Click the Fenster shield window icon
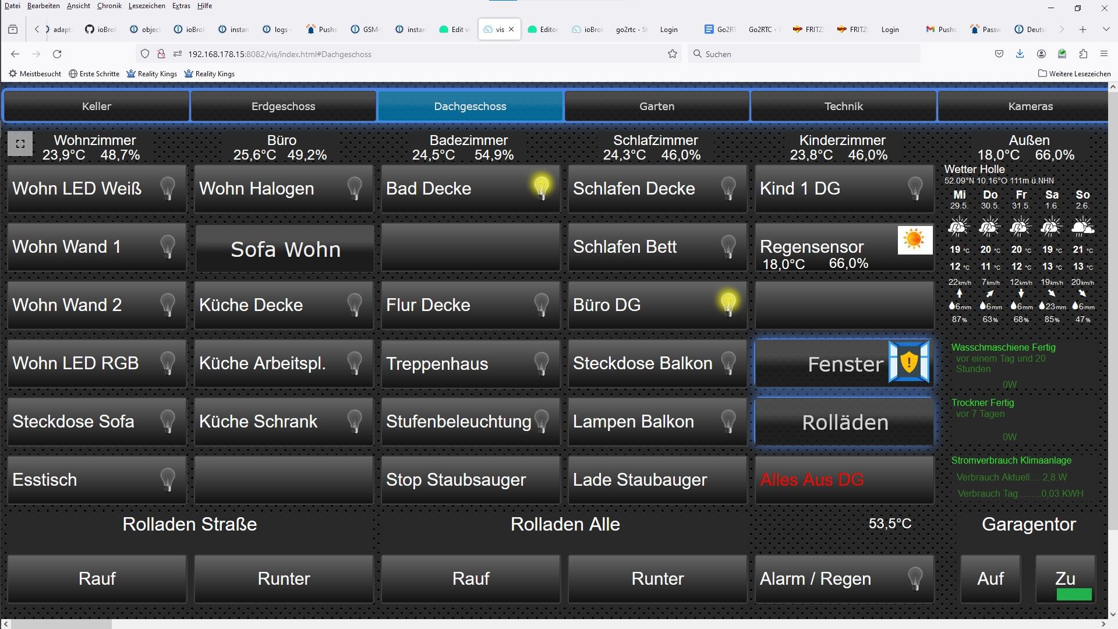The image size is (1118, 629). click(909, 362)
